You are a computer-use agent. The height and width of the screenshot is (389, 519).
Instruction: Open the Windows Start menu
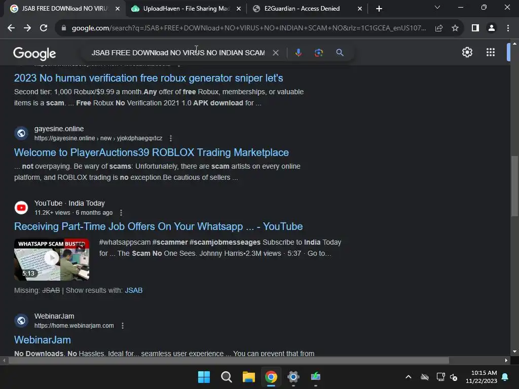(204, 377)
